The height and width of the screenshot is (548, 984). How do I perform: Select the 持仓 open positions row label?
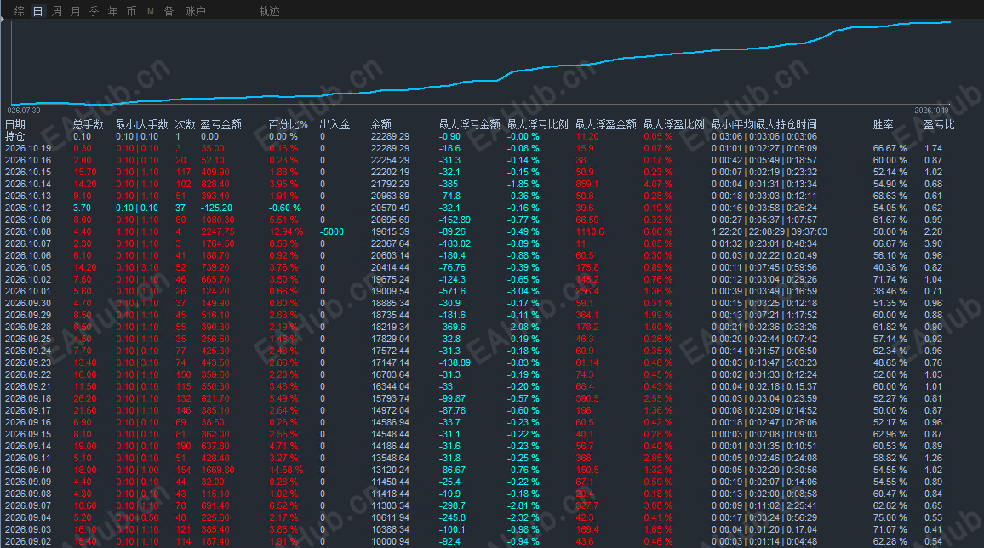(x=15, y=137)
